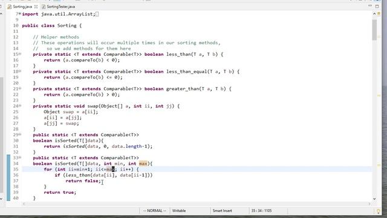
Task: Click the Java file icon on Sorting.java tab
Action: (10, 7)
